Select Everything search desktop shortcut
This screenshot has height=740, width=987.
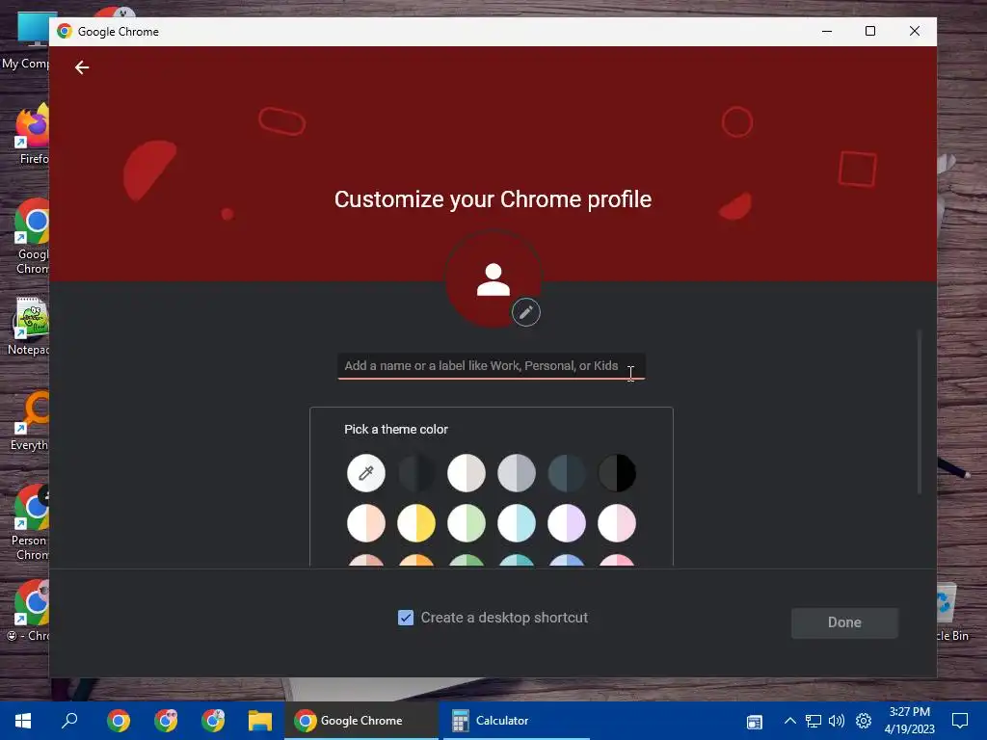pos(30,420)
